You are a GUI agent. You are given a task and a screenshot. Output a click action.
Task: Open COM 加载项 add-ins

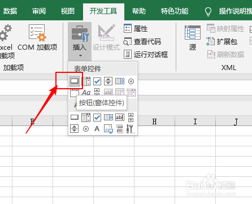(37, 38)
